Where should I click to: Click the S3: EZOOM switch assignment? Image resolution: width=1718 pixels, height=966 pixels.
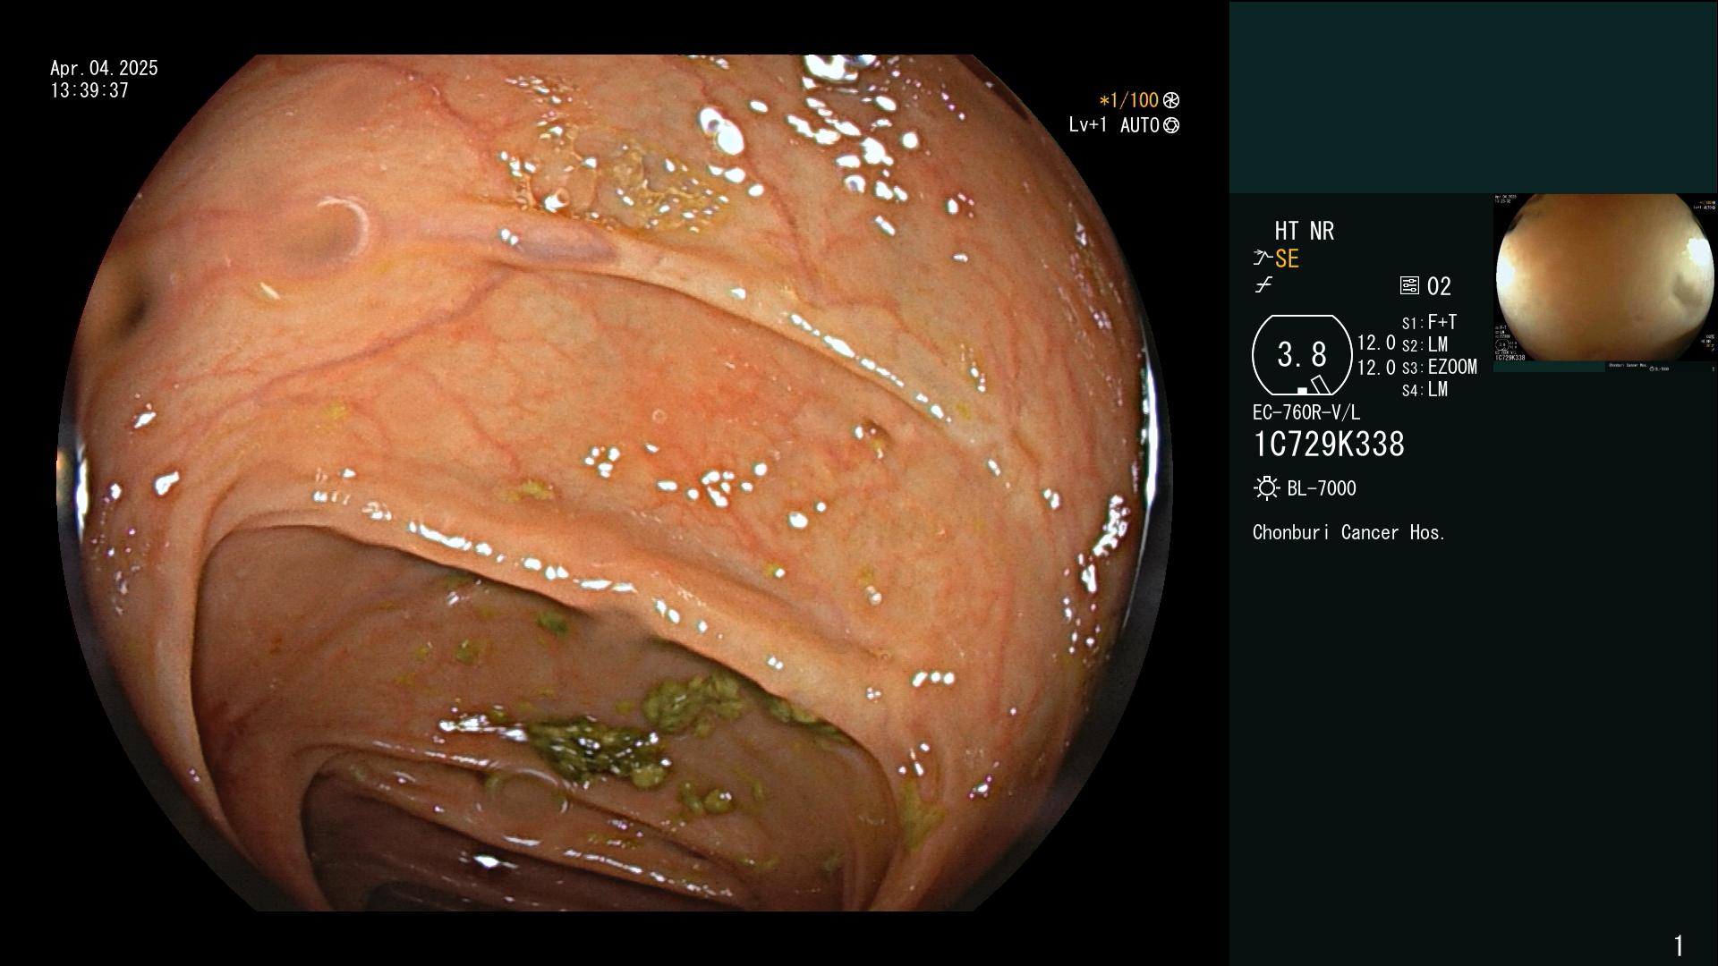click(1439, 368)
